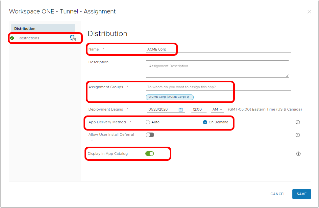The height and width of the screenshot is (208, 319).
Task: Click info icon for Allow User Install Deferral
Action: coord(298,135)
